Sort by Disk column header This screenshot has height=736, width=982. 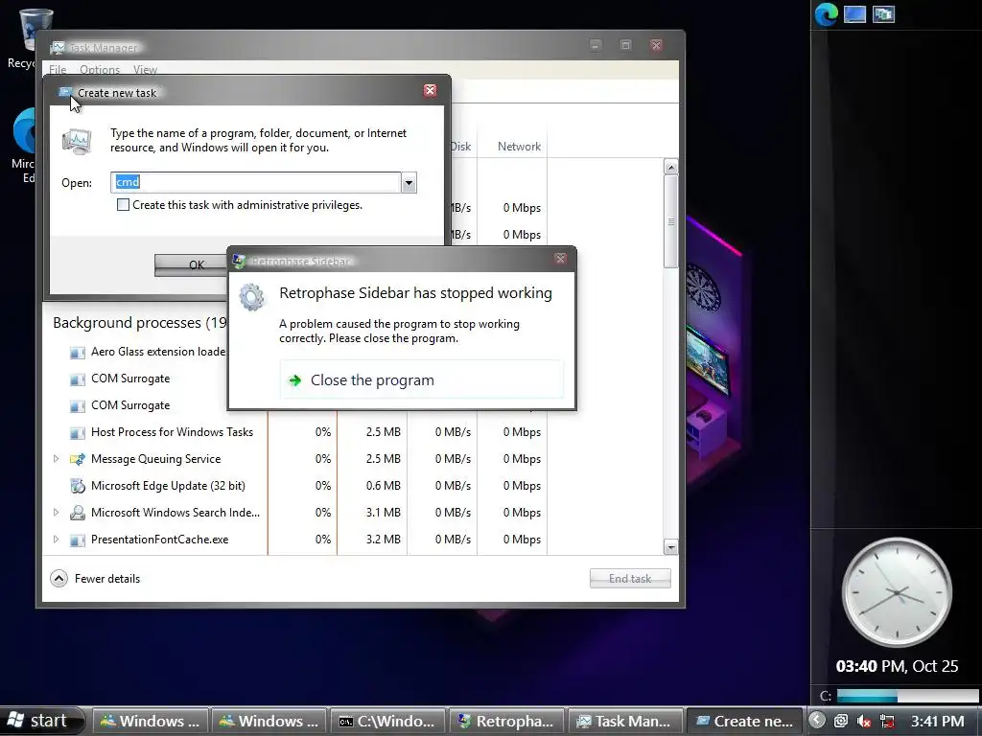pos(461,147)
